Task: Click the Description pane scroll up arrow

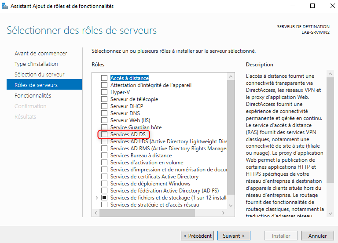Action: click(330, 74)
